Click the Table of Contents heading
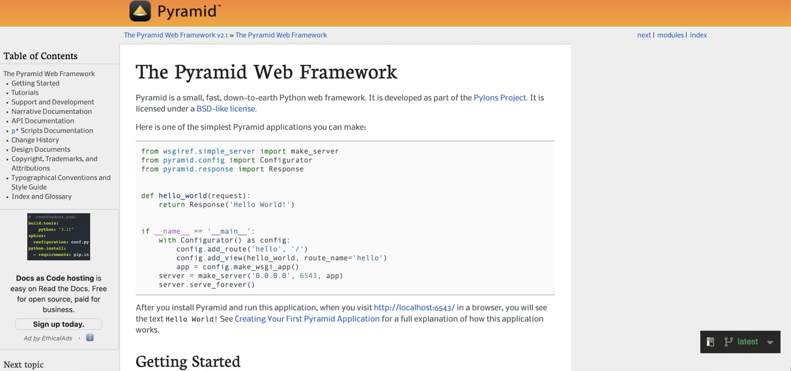The height and width of the screenshot is (371, 791). pyautogui.click(x=41, y=56)
